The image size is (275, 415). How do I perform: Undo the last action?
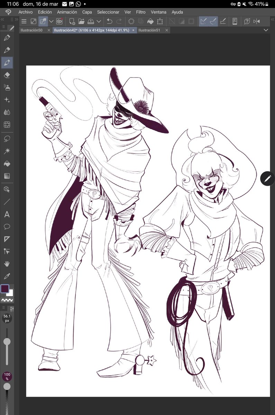[x=110, y=21]
